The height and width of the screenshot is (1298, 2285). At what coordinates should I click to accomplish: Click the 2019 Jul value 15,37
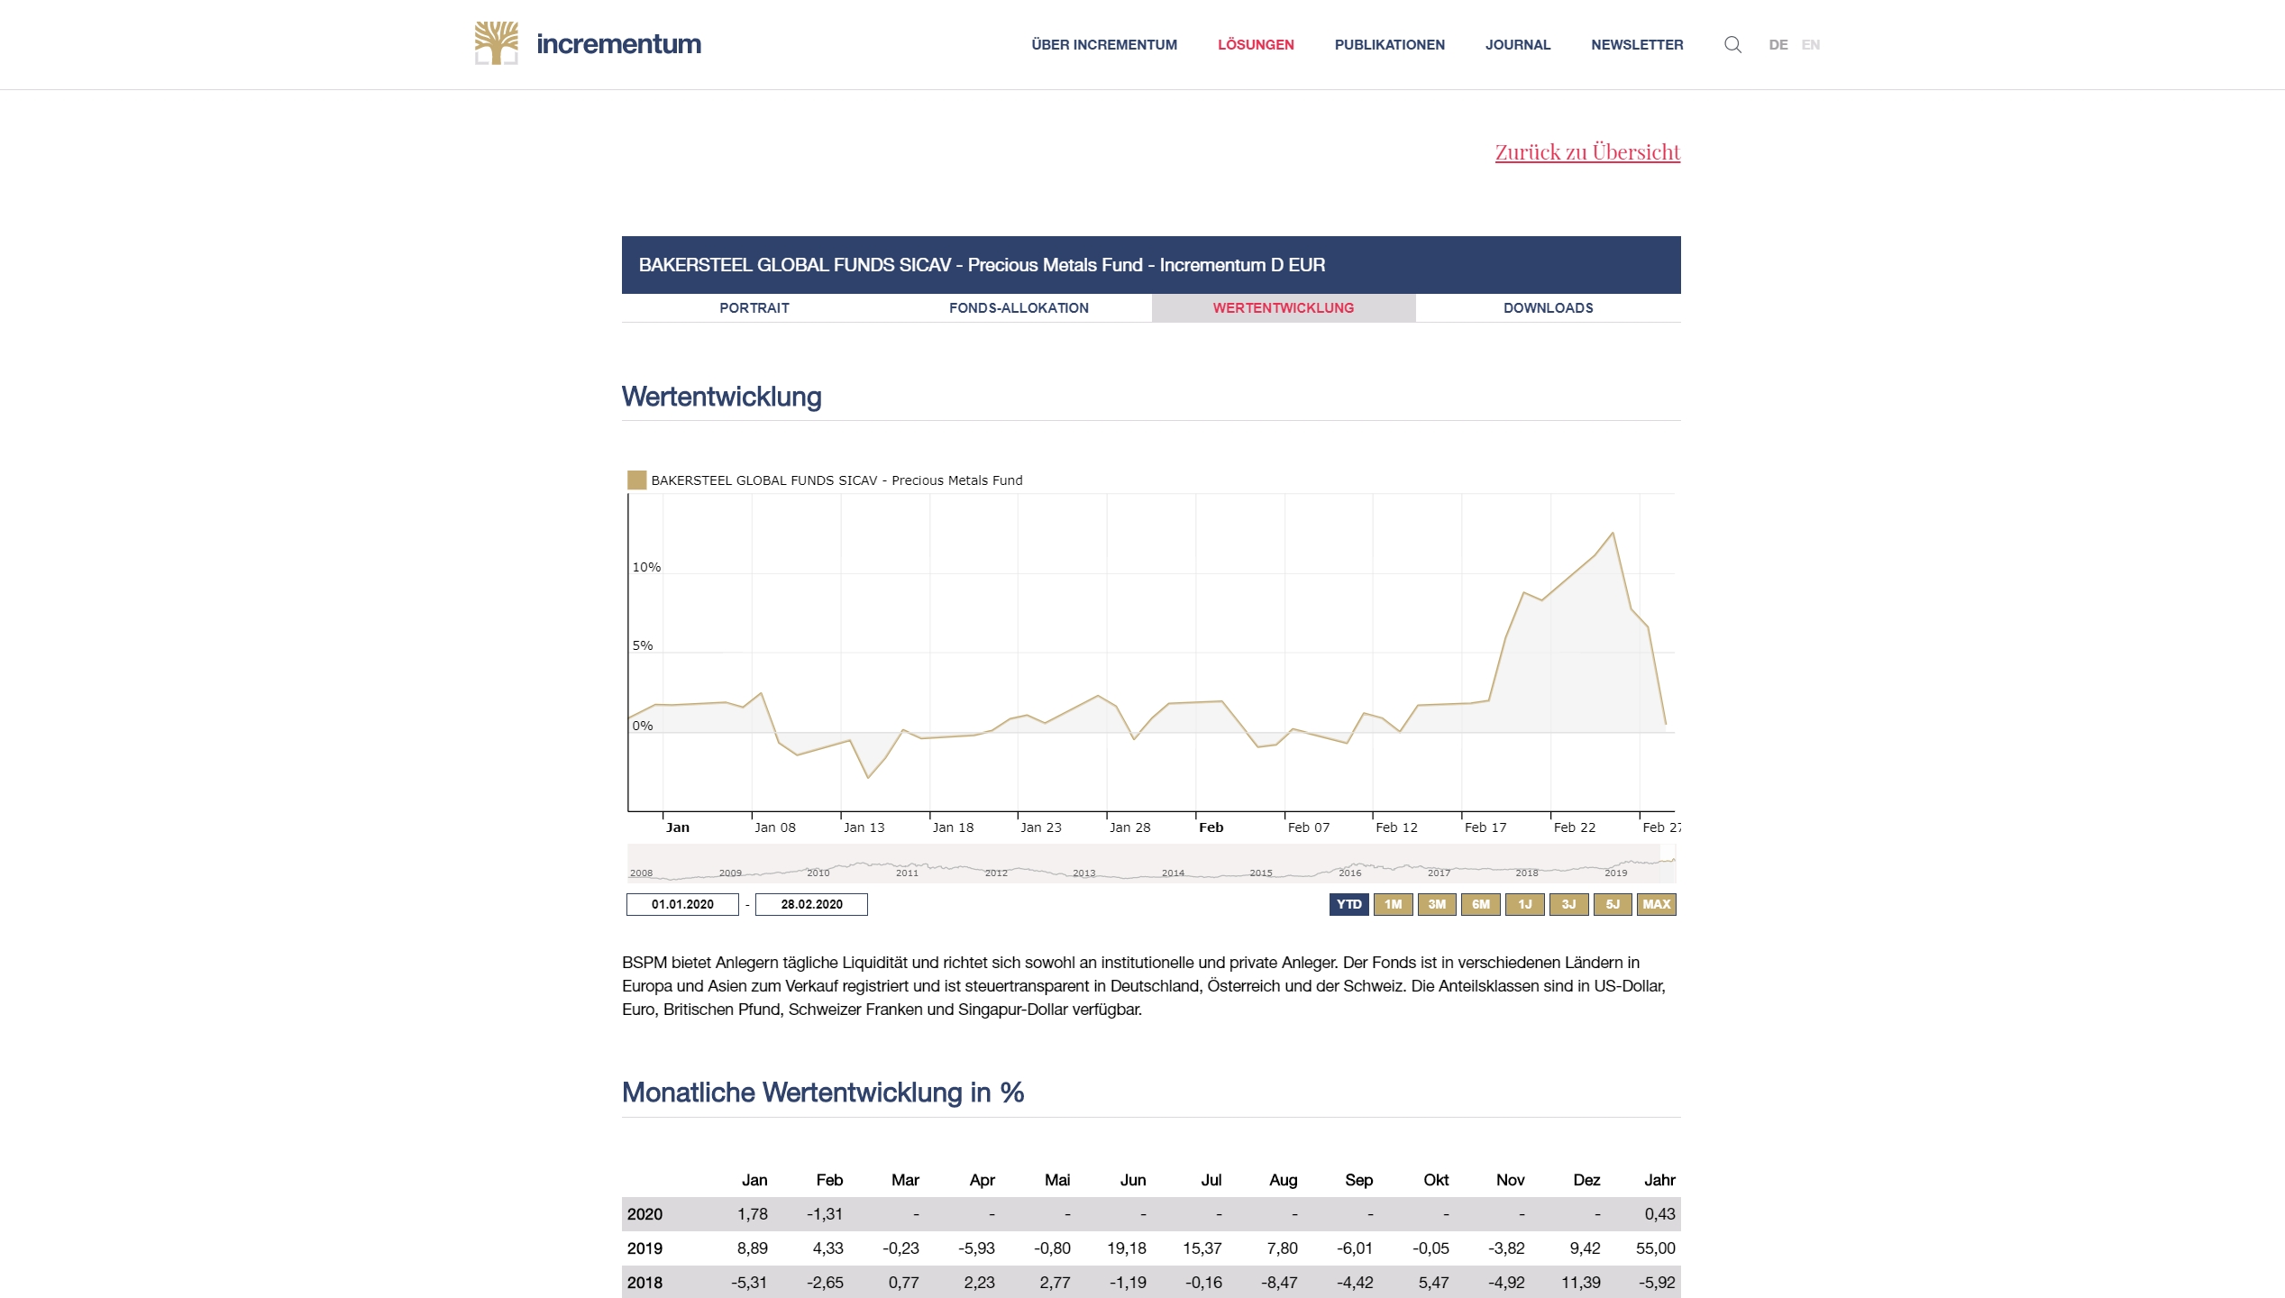(1202, 1248)
